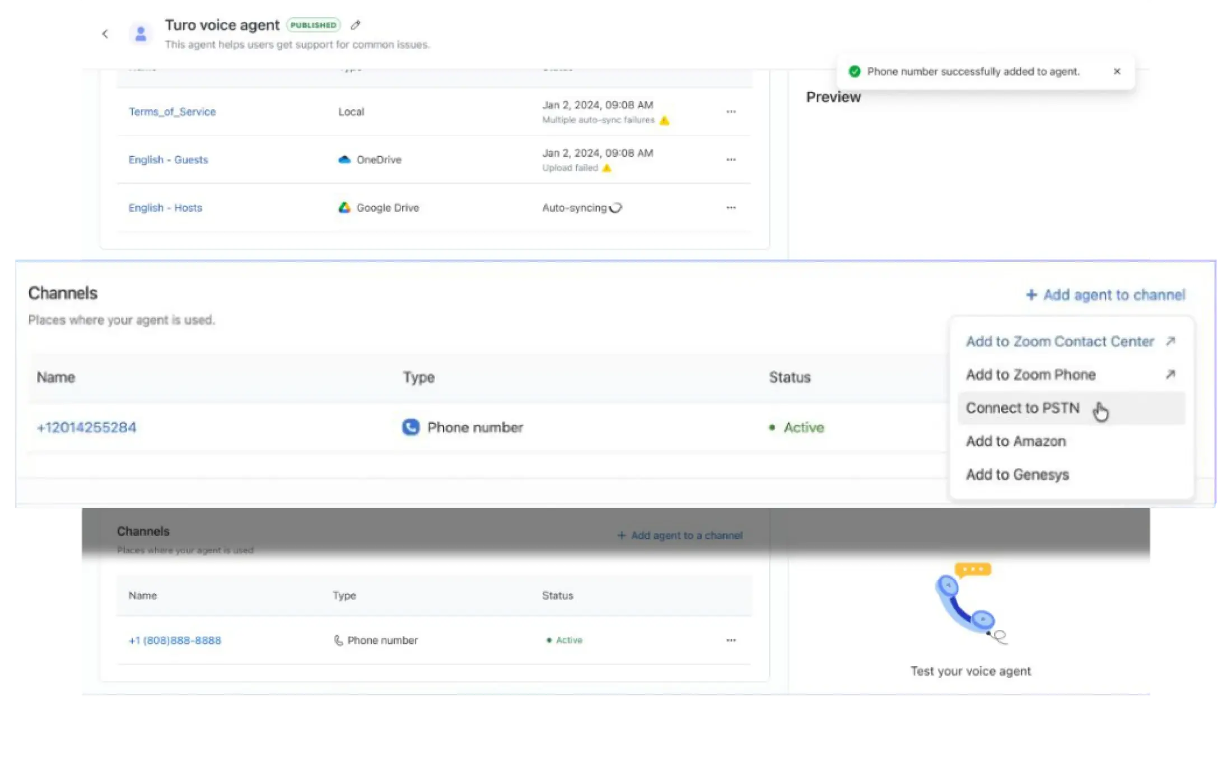Click the agent avatar icon
Viewport: 1232px width, 758px height.
[x=141, y=34]
